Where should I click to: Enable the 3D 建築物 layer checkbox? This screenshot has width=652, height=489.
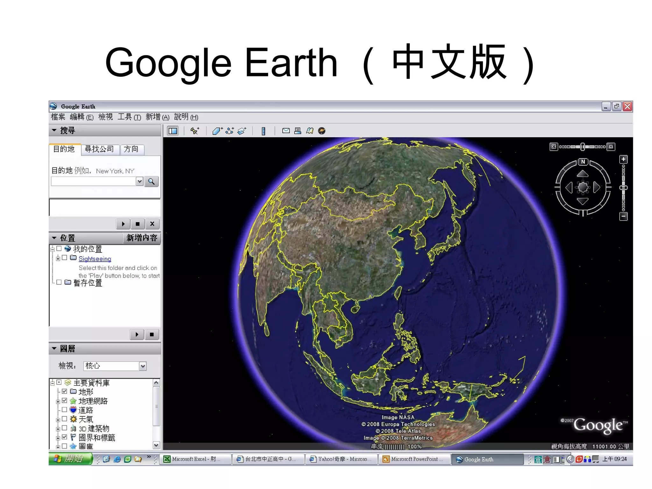point(64,428)
